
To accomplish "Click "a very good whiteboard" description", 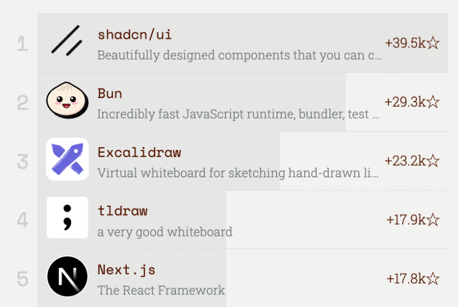I will pyautogui.click(x=164, y=232).
